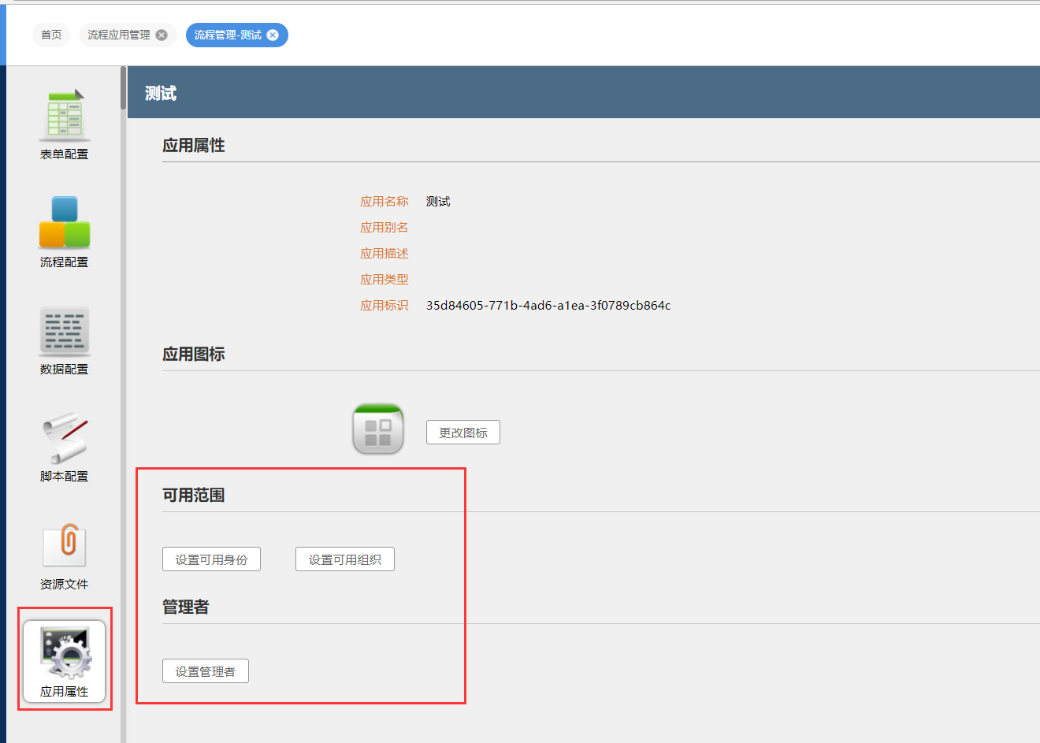Viewport: 1040px width, 743px height.
Task: Open the 流程配置 colored blocks icon
Action: point(65,222)
